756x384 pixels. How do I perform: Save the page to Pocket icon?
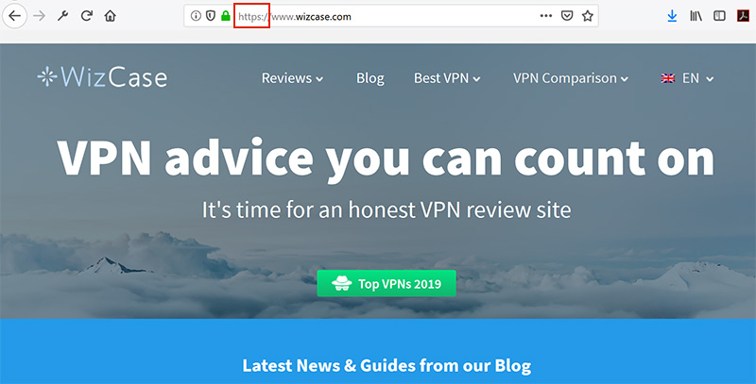pos(567,16)
